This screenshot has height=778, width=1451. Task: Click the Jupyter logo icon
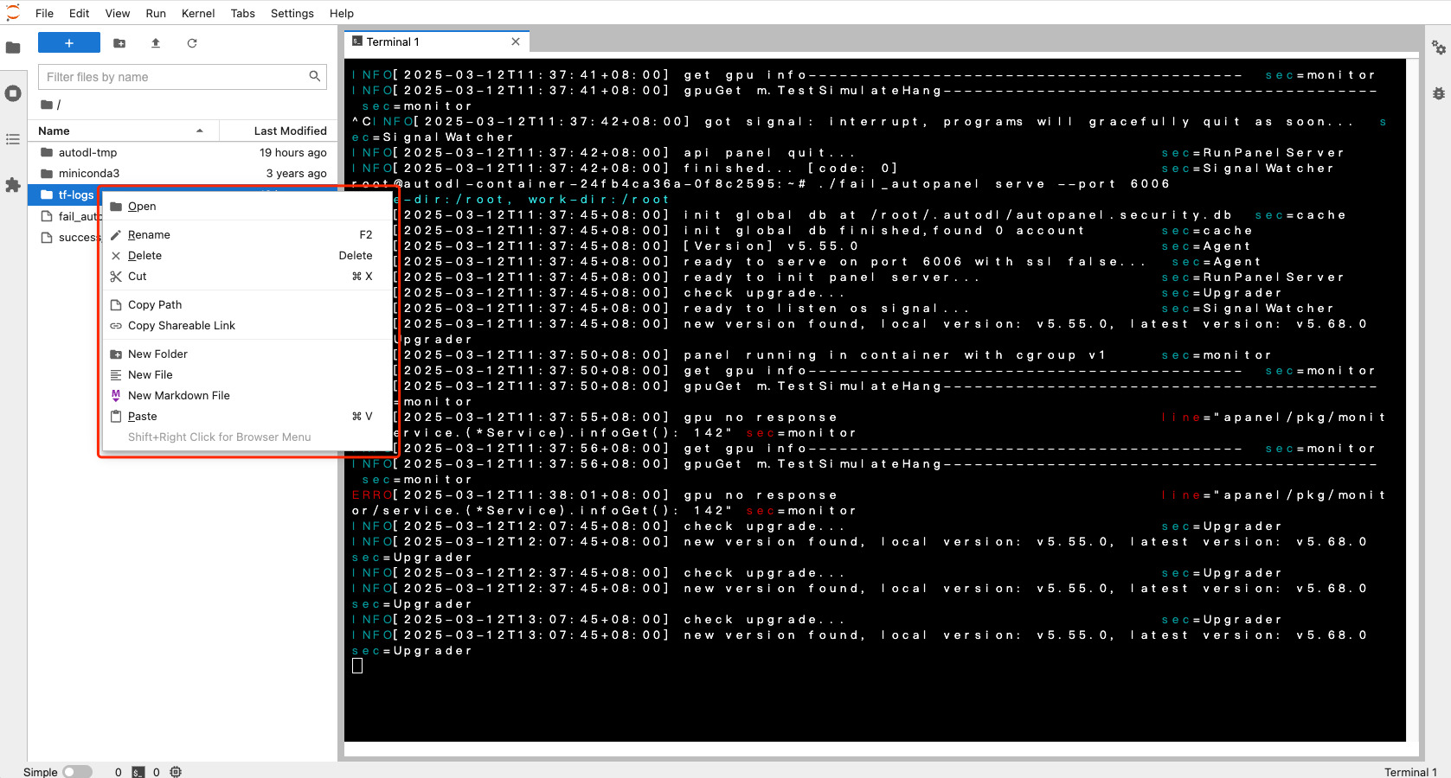[x=13, y=13]
